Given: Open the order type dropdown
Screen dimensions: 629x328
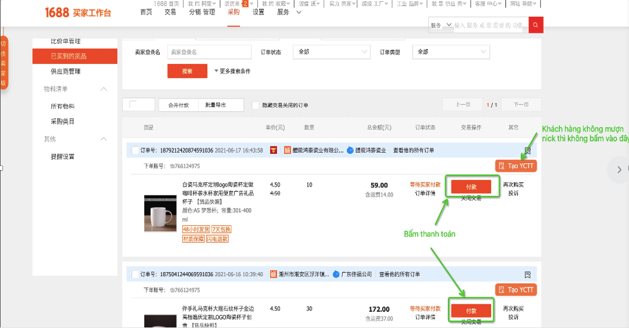Looking at the screenshot, I should pos(450,52).
